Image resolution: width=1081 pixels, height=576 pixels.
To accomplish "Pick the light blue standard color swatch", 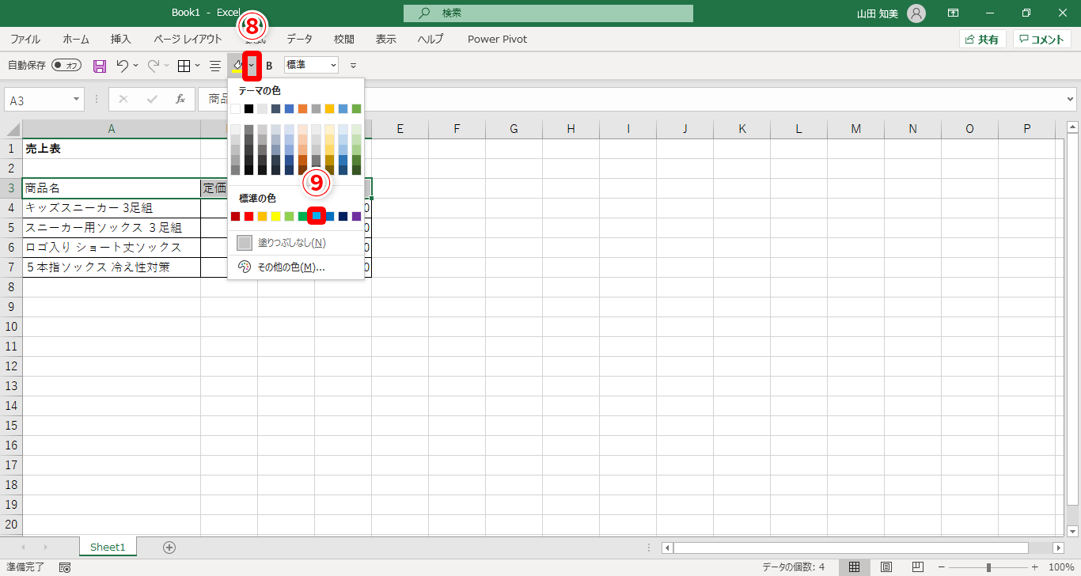I will click(x=317, y=216).
